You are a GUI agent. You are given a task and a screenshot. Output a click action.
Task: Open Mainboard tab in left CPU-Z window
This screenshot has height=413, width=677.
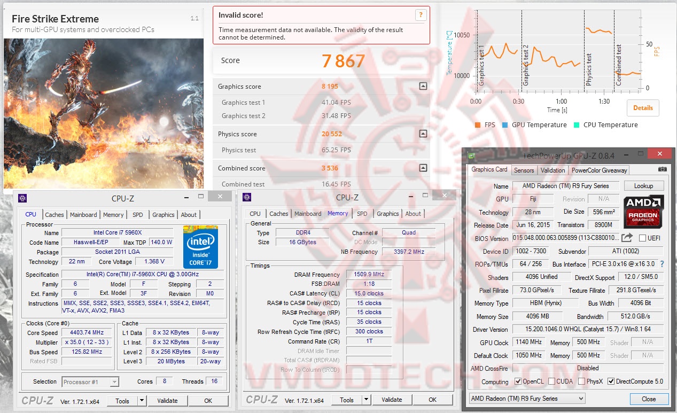pyautogui.click(x=83, y=215)
